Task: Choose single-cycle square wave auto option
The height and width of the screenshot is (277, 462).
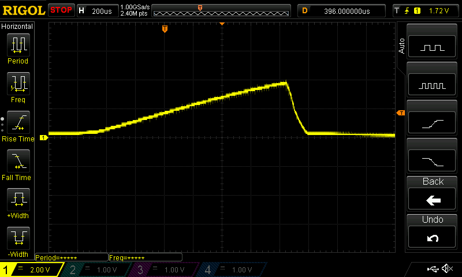Action: click(432, 47)
